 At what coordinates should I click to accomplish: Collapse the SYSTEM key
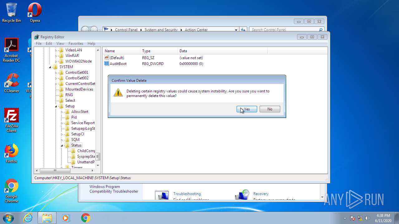tap(50, 67)
